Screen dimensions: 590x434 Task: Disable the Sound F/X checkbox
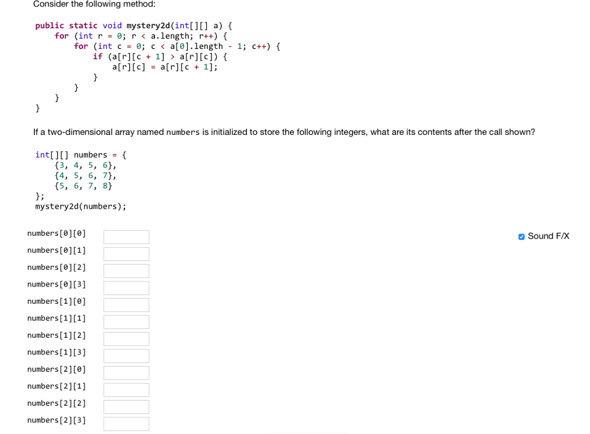coord(521,236)
